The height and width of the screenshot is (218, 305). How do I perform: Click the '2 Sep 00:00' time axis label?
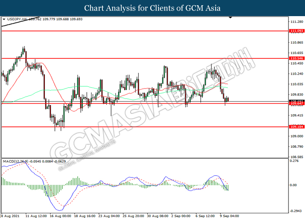(x=181, y=216)
